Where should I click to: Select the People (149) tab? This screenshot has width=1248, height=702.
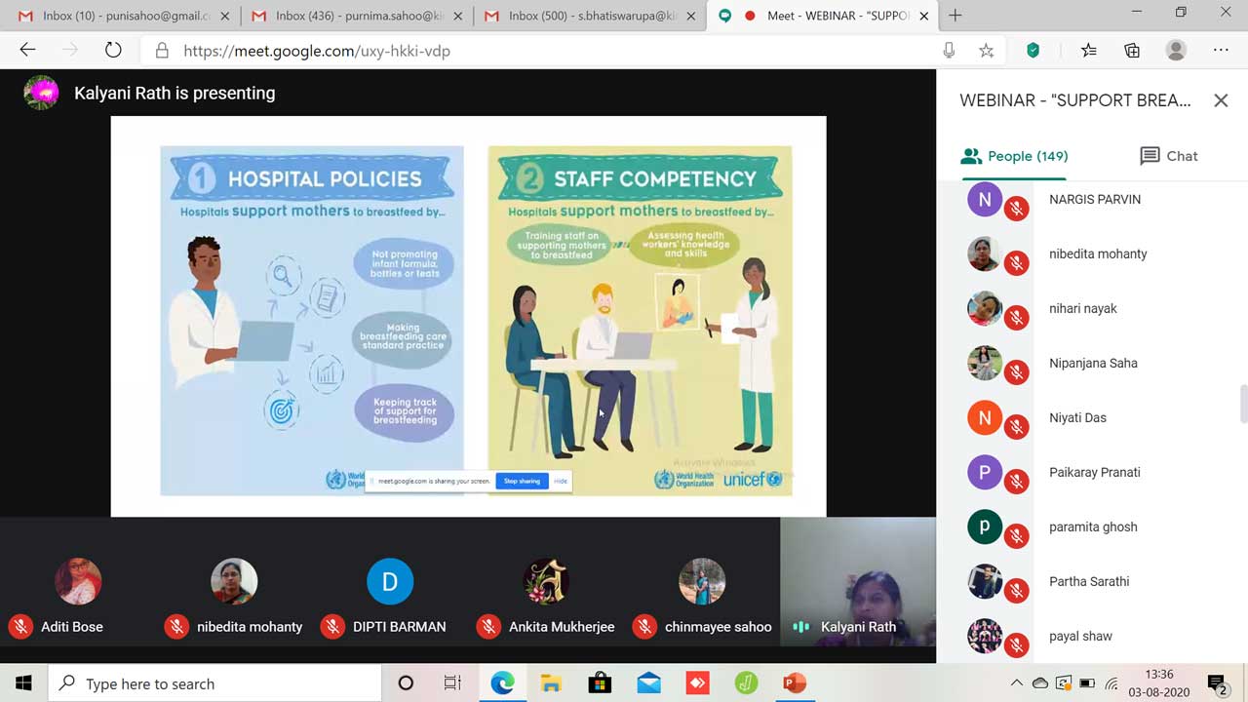[1014, 156]
